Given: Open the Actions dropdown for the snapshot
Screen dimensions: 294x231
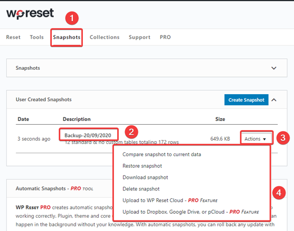Looking at the screenshot, I should click(256, 139).
